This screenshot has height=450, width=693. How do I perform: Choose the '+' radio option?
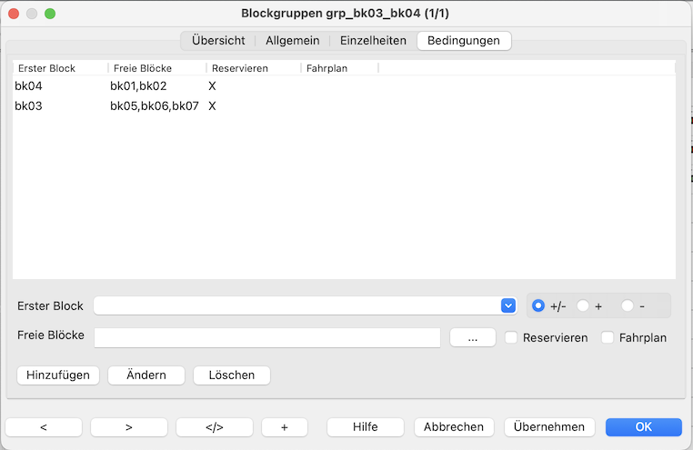[584, 306]
